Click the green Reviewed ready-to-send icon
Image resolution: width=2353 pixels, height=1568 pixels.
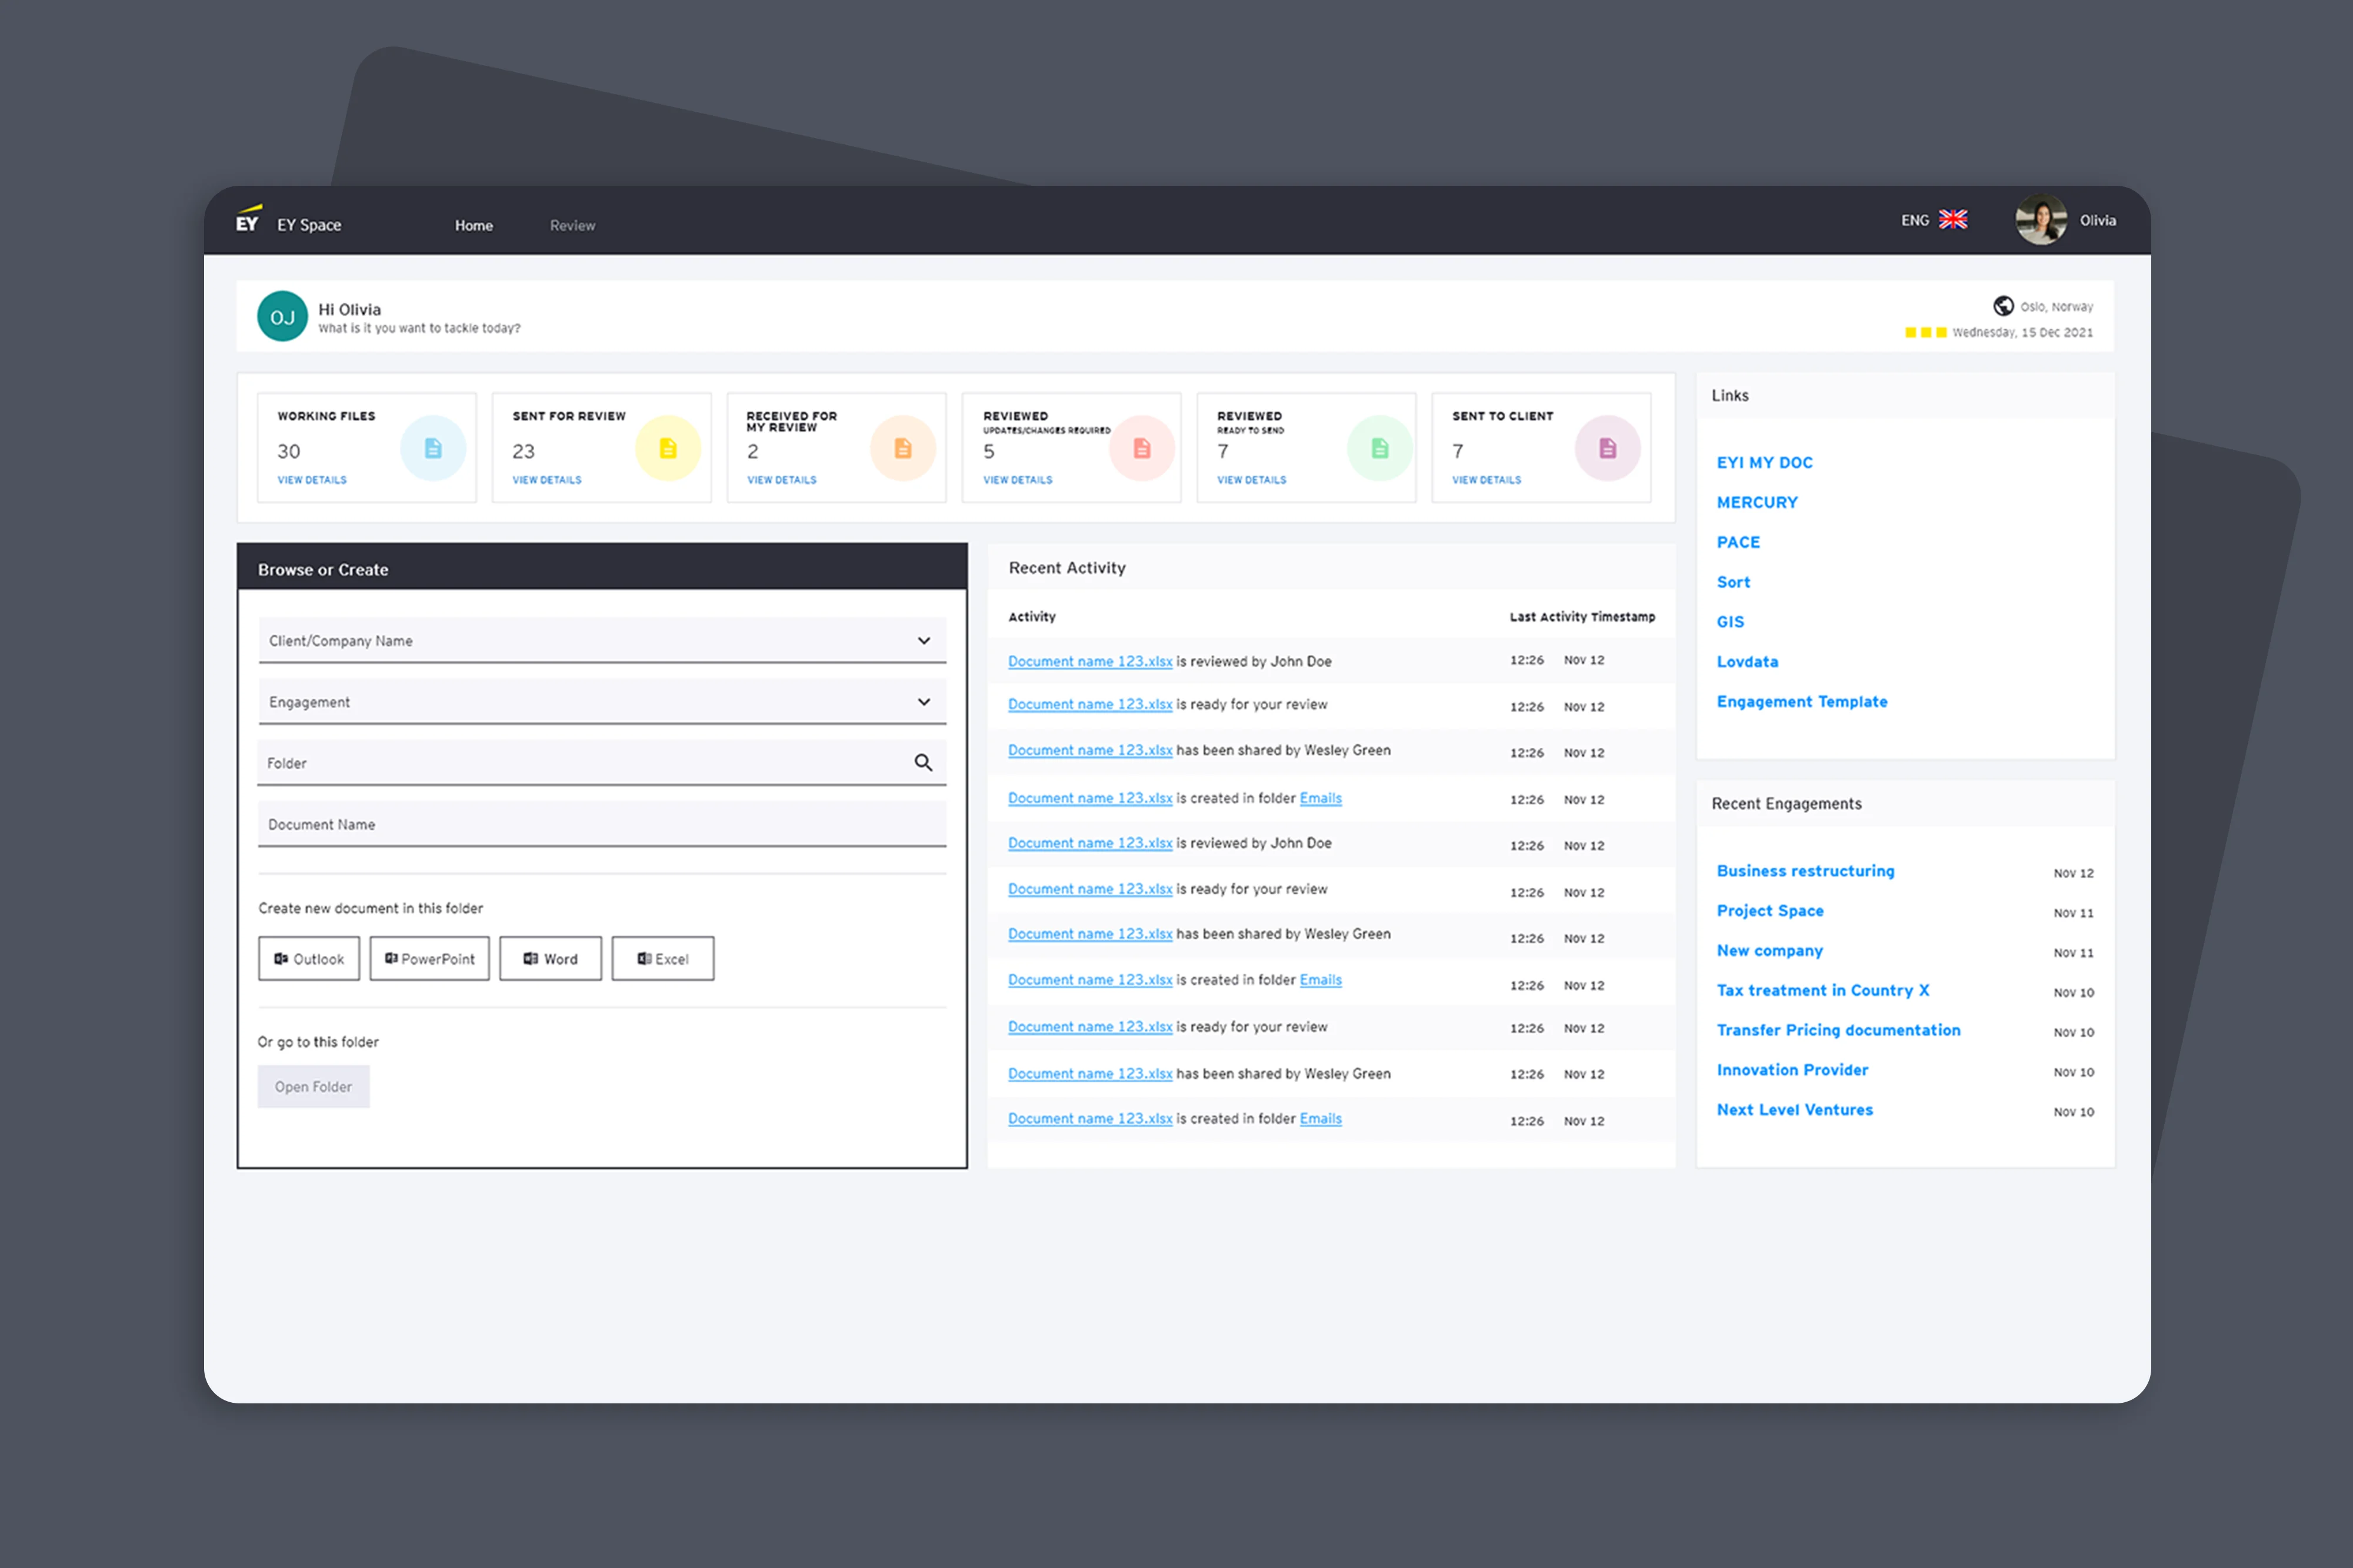point(1379,448)
